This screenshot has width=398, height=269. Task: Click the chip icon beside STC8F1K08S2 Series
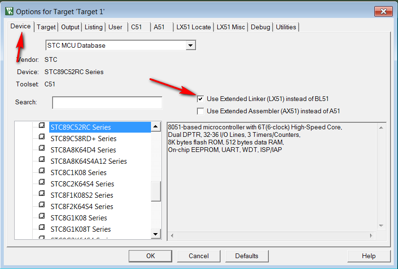(x=42, y=193)
